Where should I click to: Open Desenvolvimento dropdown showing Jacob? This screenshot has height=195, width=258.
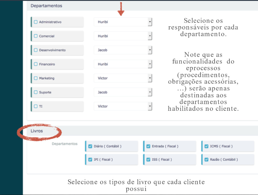tap(123, 50)
